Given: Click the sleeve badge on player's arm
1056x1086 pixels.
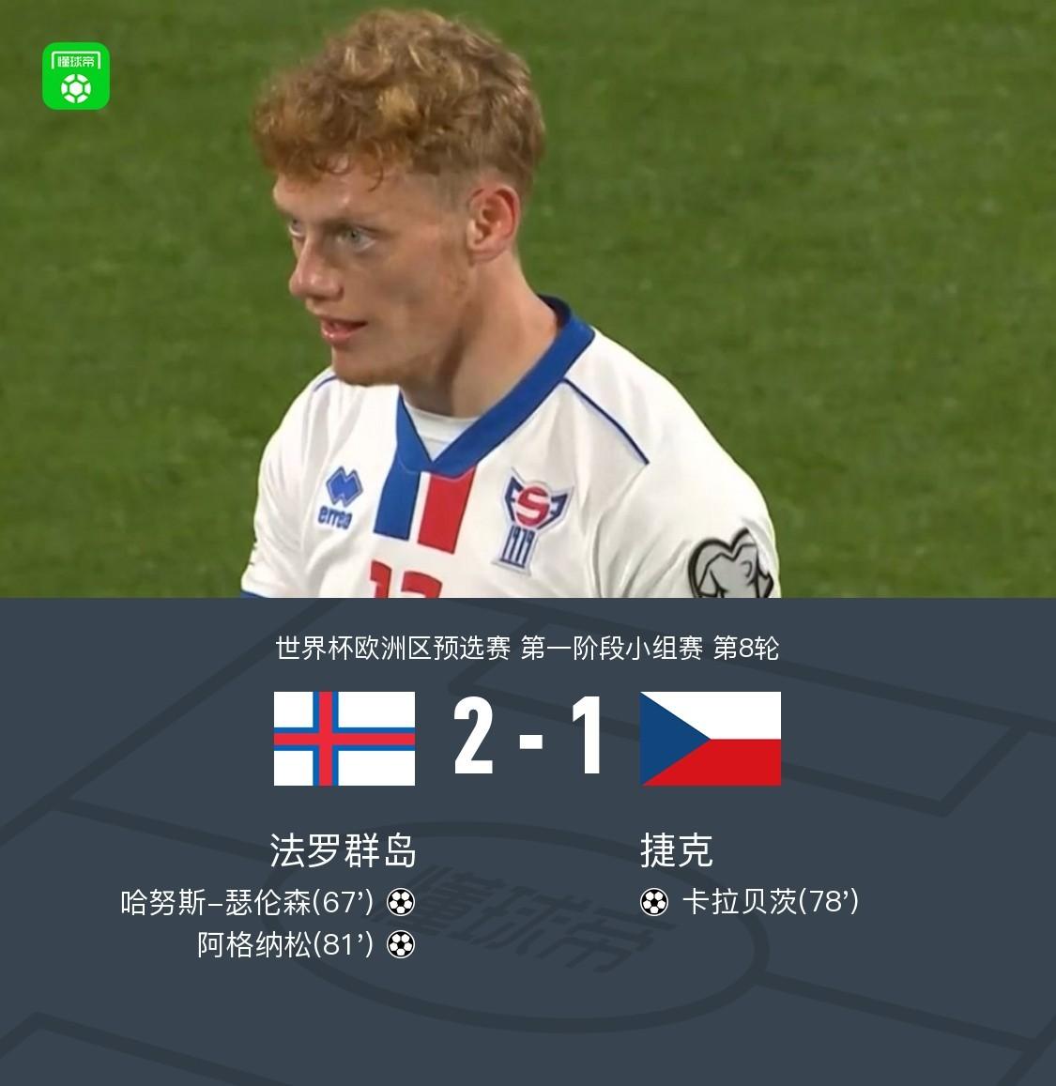Looking at the screenshot, I should [x=730, y=565].
